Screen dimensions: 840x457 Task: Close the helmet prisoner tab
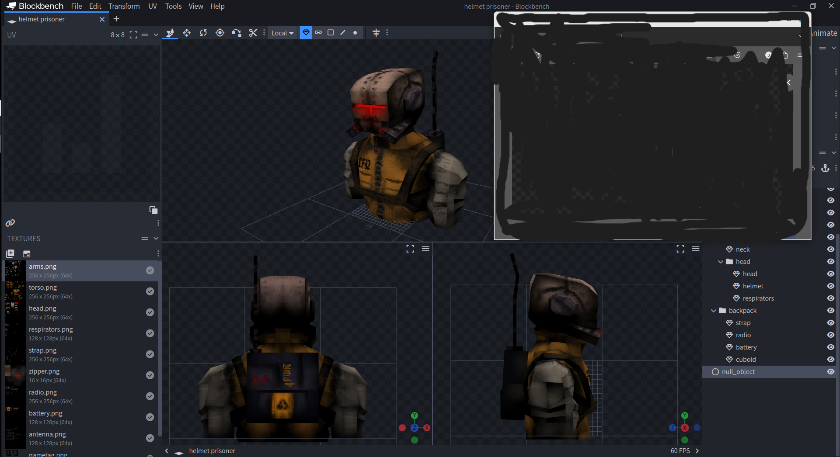(x=102, y=19)
